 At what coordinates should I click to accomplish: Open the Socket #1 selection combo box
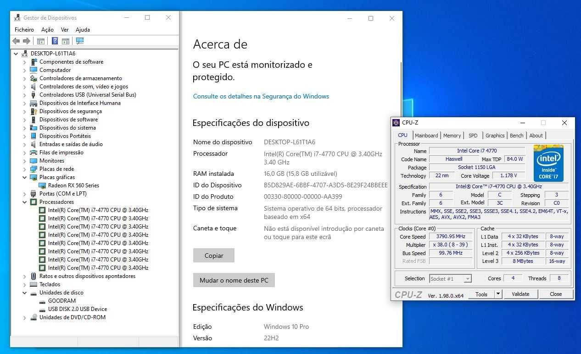(x=450, y=278)
